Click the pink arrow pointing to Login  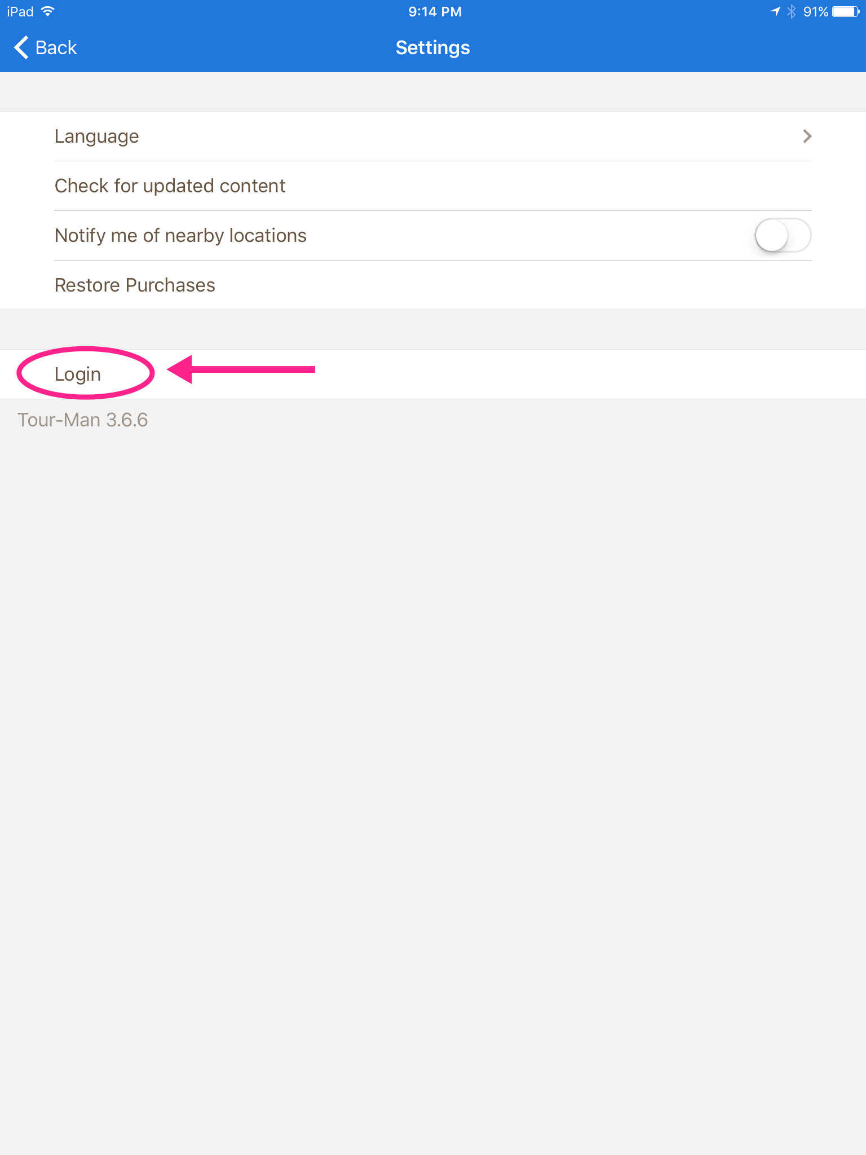(x=241, y=369)
